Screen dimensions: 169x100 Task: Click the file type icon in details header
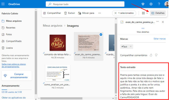click(122, 22)
